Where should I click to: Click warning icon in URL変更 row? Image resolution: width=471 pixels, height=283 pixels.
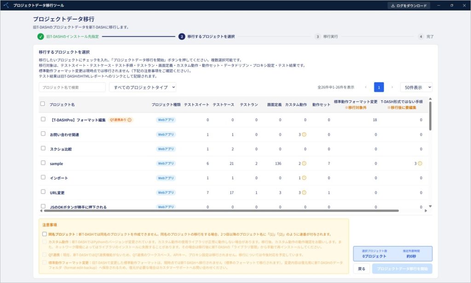tap(304, 192)
